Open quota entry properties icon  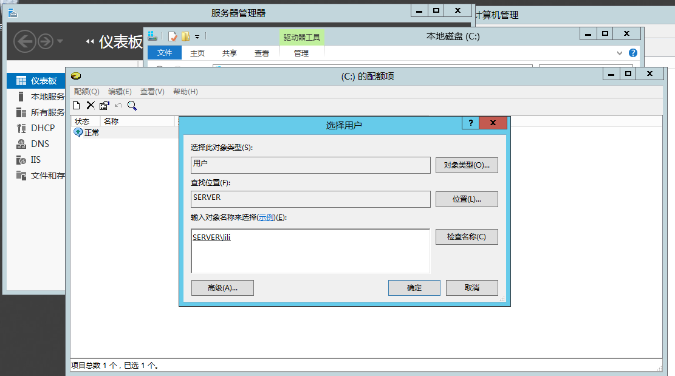104,106
